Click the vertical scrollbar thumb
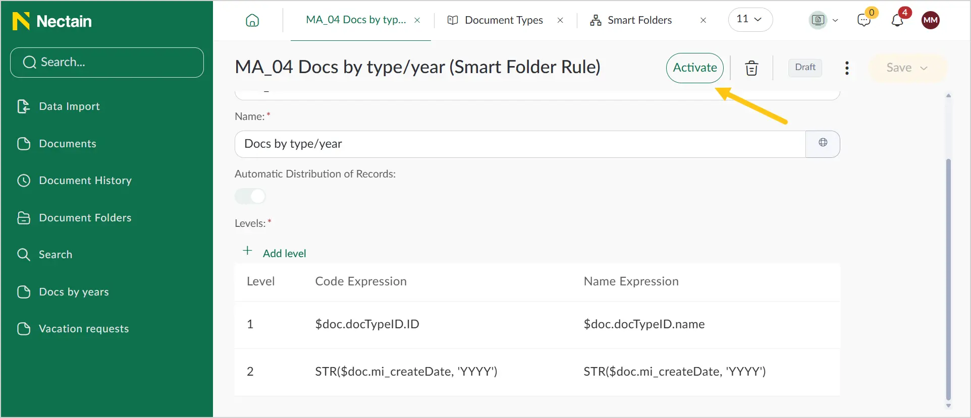971x418 pixels. coord(948,280)
